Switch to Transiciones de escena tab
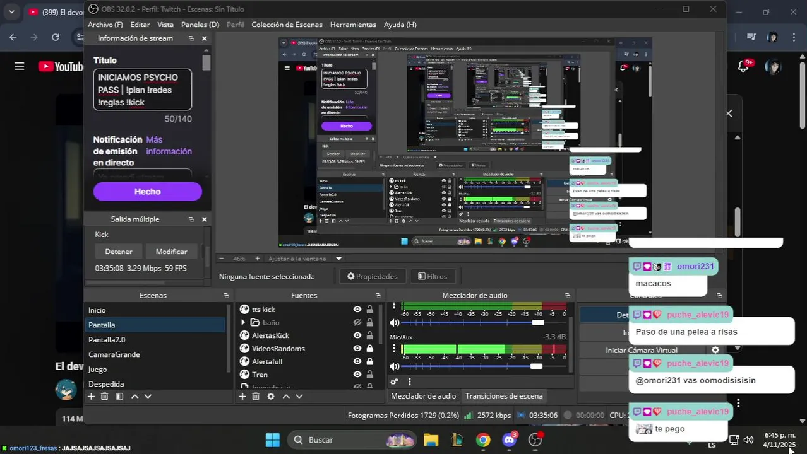The height and width of the screenshot is (454, 807). click(x=504, y=396)
